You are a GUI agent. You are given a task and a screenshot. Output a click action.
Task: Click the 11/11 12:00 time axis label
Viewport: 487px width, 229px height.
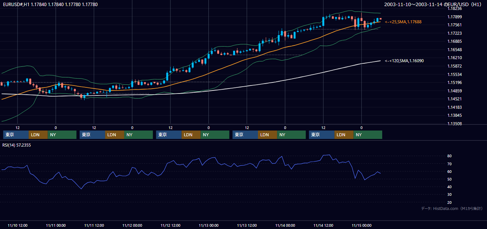click(94, 225)
